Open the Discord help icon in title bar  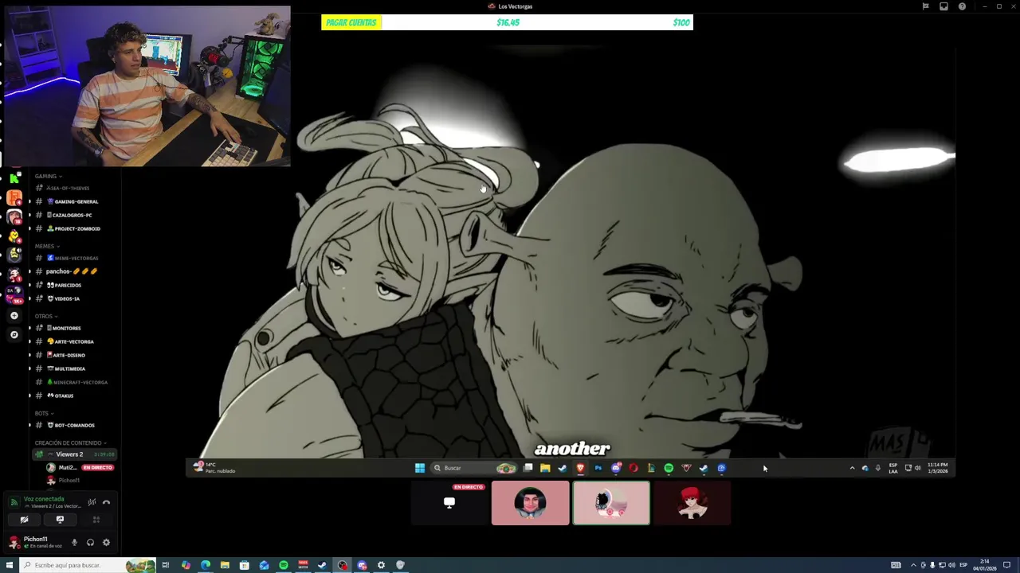tap(962, 6)
